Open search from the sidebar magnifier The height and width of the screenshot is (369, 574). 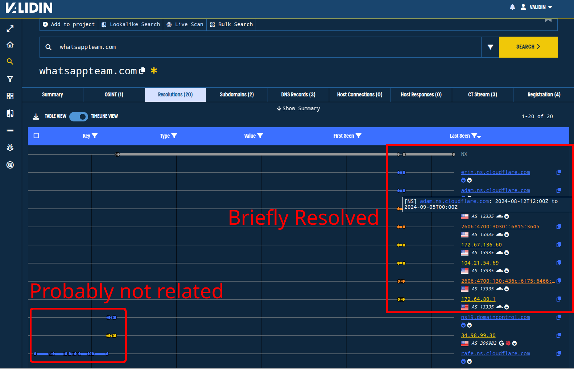10,62
